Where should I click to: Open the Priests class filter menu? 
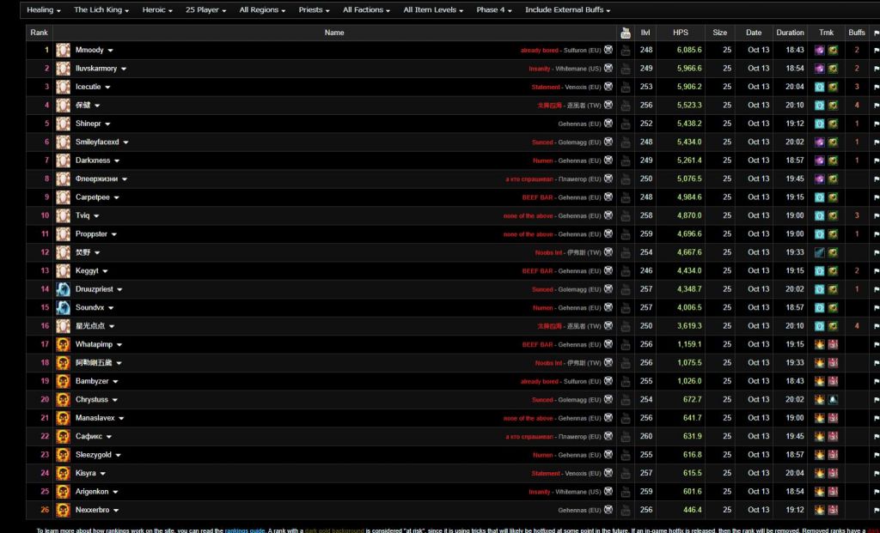point(315,10)
